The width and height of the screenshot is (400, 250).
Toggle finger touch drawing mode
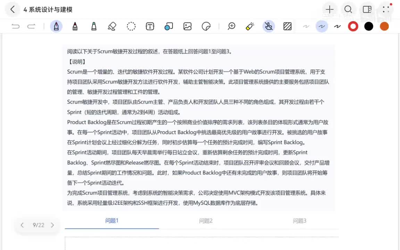[269, 26]
